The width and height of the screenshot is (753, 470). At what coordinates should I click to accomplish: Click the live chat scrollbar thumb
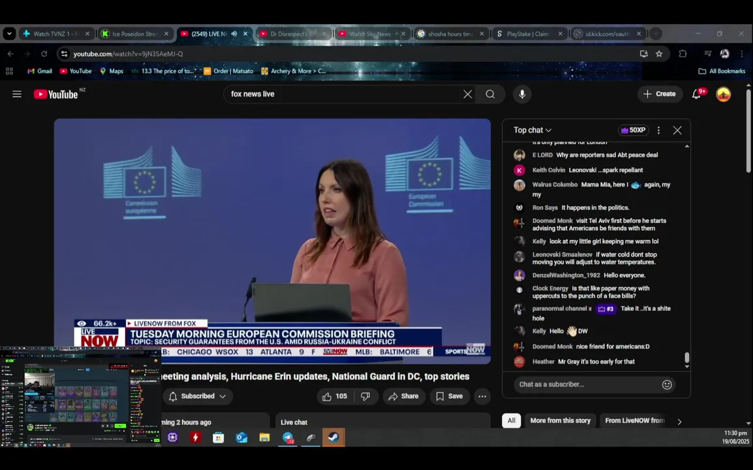tap(686, 358)
